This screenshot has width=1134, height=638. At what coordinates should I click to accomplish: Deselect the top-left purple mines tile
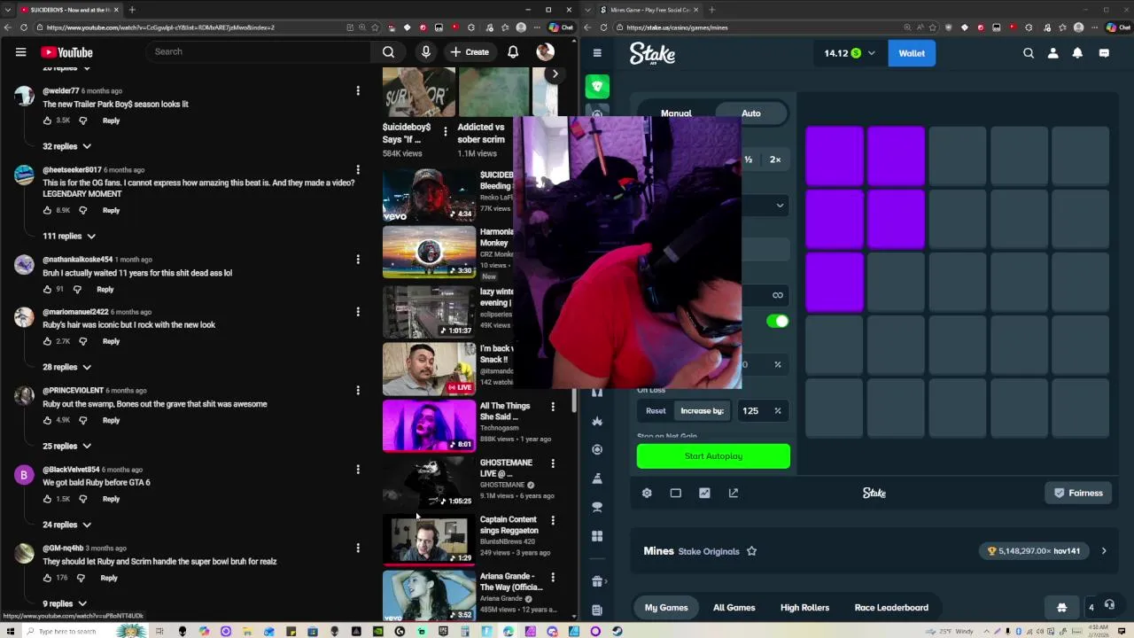(834, 156)
